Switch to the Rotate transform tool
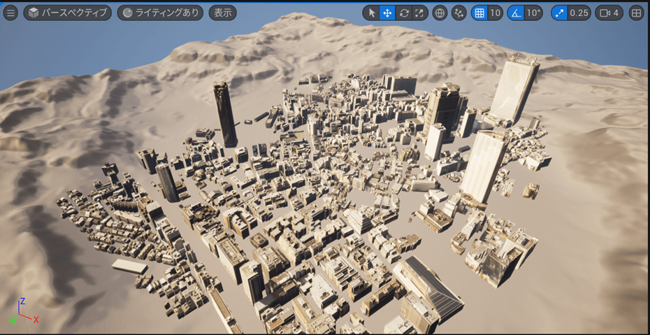This screenshot has height=335, width=650. click(x=403, y=13)
